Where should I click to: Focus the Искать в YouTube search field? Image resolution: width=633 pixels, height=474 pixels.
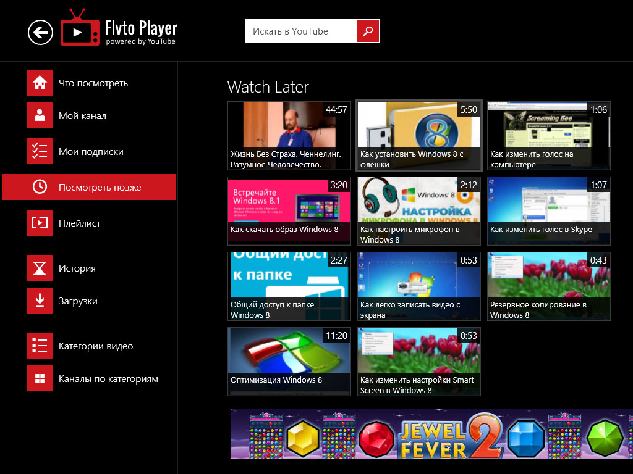301,31
